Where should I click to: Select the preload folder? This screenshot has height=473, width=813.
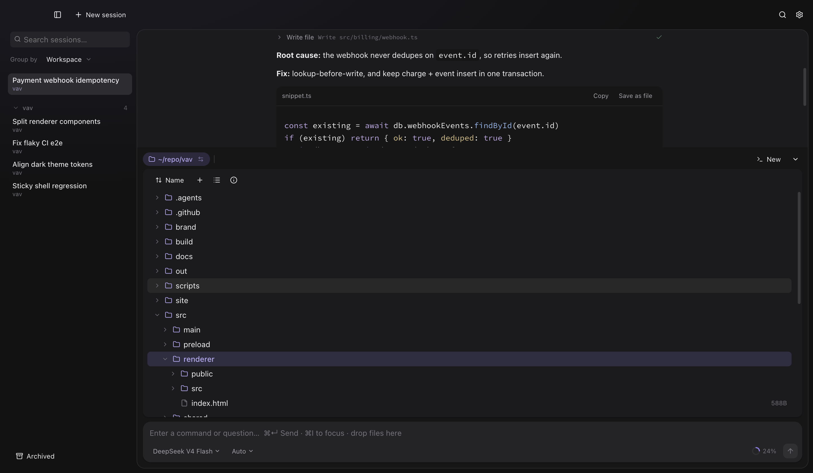point(469,345)
